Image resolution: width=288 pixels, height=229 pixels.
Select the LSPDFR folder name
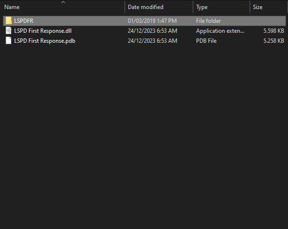coord(24,21)
